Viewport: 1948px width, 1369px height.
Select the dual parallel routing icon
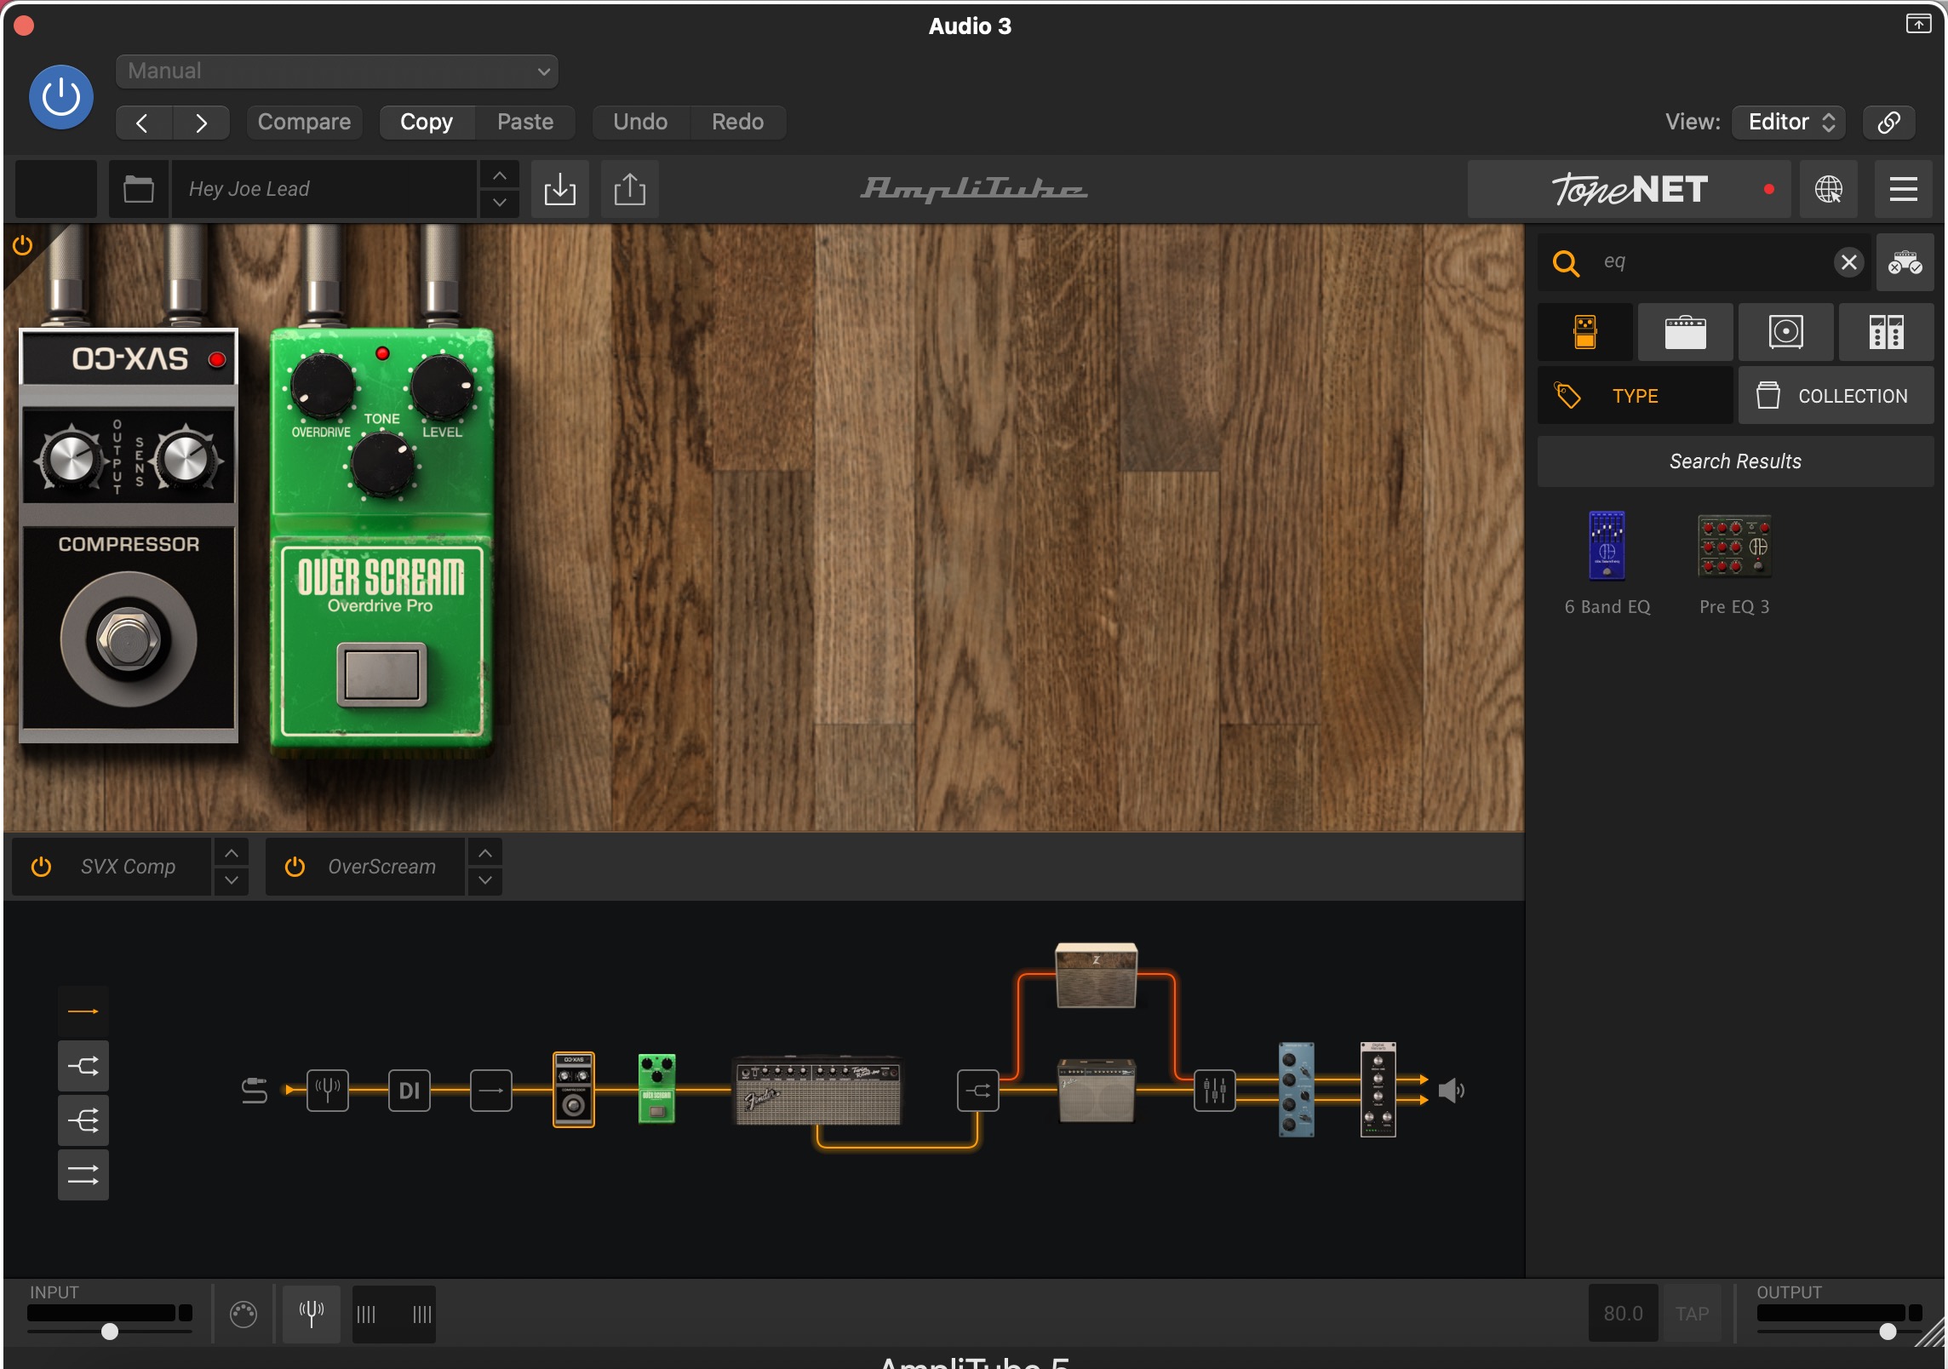[x=83, y=1175]
